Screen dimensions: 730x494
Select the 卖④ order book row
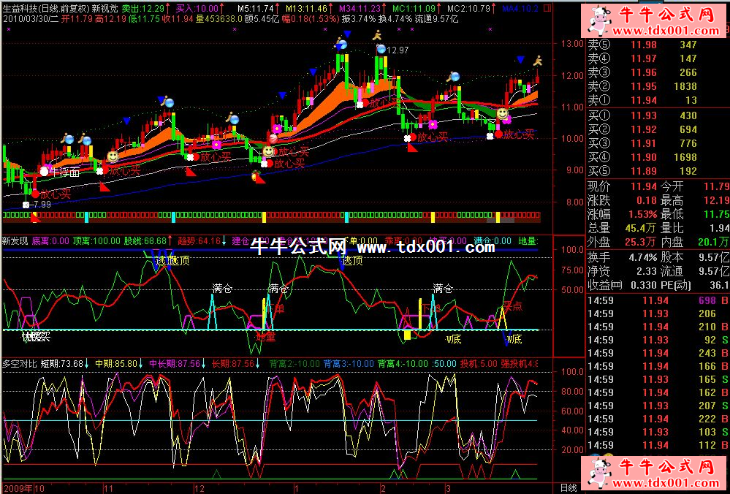tap(656, 58)
